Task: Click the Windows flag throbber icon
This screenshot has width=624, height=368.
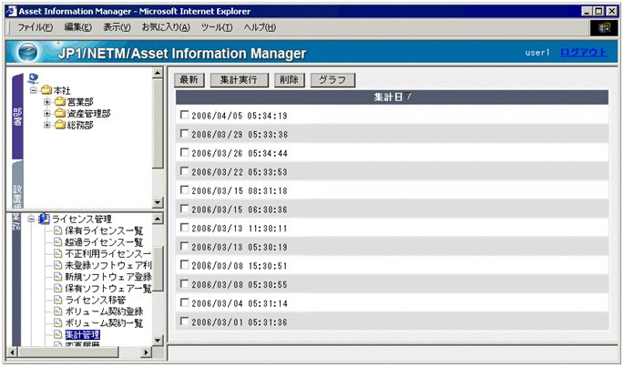Action: pos(604,27)
